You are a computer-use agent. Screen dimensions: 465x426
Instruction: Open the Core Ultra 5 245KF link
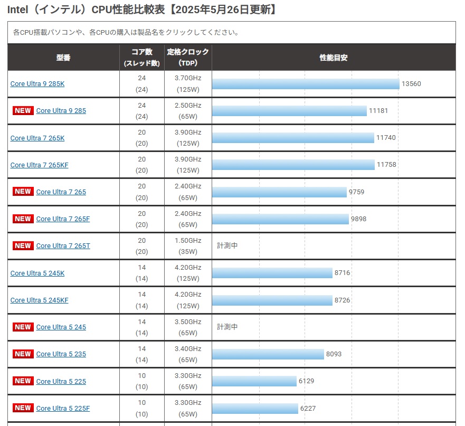[x=39, y=300]
